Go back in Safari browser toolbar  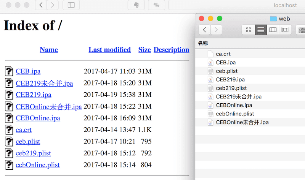pyautogui.click(x=41, y=5)
